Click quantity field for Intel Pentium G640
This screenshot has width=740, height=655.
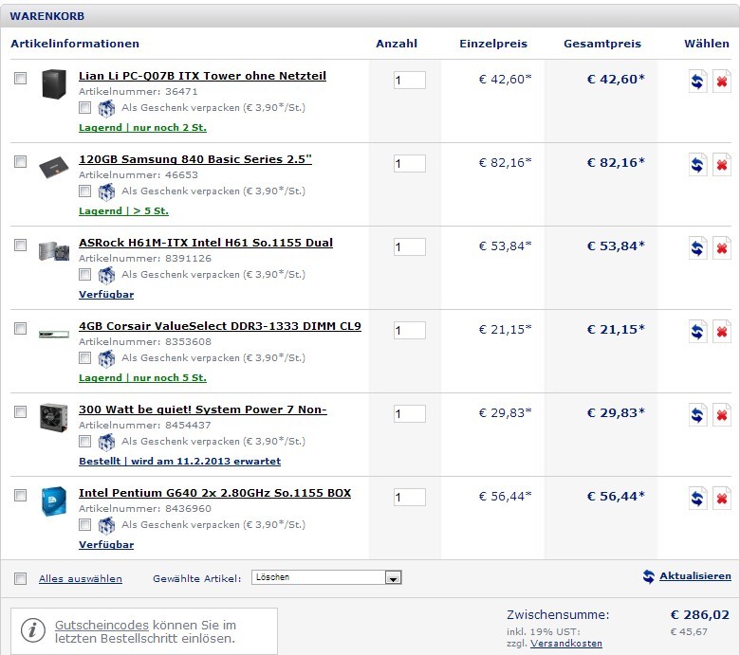click(x=410, y=498)
